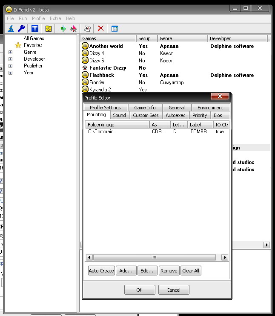Click the blue wrench setup icon
Screen dimensions: 275x316
[x=21, y=29]
